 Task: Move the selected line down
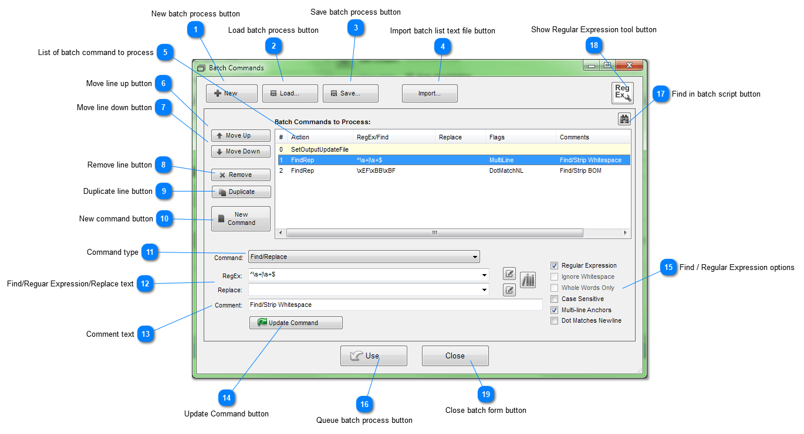point(241,151)
